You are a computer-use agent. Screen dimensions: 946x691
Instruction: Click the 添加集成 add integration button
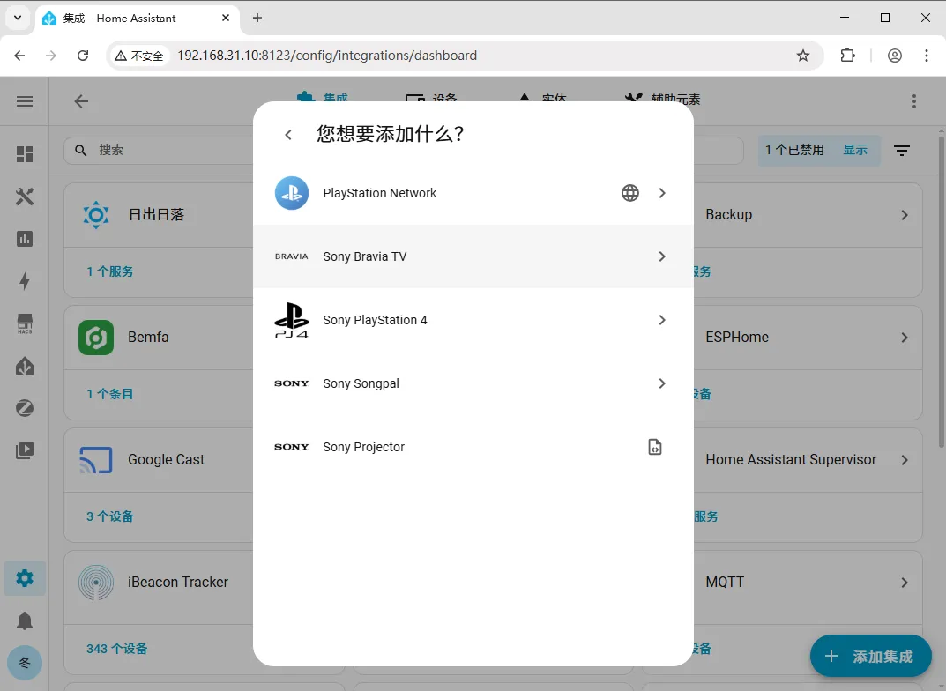click(x=870, y=656)
